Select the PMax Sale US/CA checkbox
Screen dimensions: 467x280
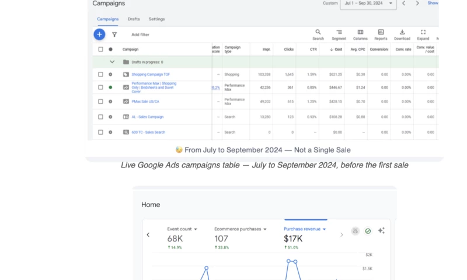[100, 101]
